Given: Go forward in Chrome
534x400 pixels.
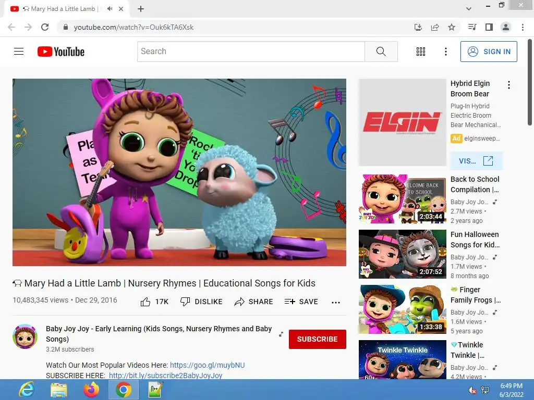Looking at the screenshot, I should 28,27.
